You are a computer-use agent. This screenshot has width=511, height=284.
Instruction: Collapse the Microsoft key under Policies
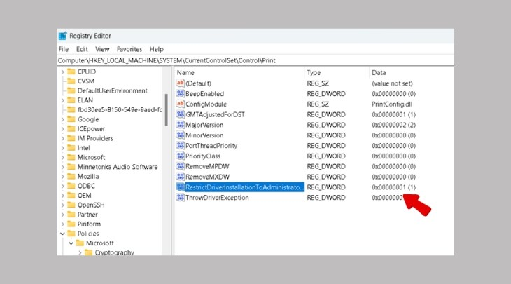71,243
